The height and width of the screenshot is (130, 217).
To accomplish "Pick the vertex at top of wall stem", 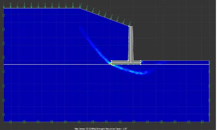I will tap(129, 26).
